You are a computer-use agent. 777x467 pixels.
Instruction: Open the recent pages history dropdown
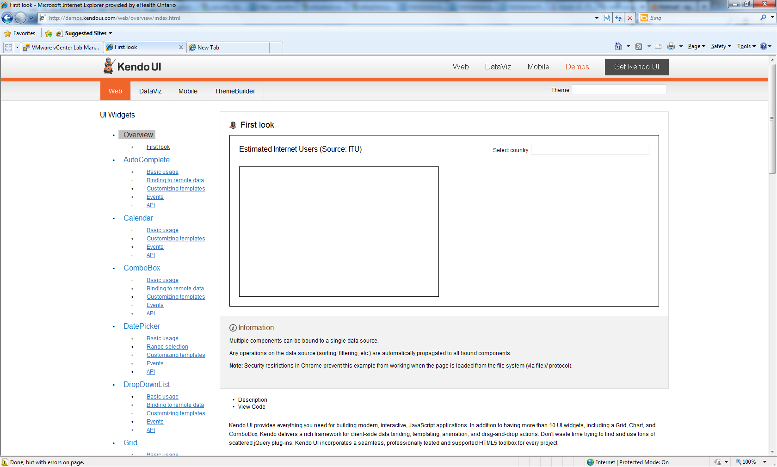coord(31,18)
